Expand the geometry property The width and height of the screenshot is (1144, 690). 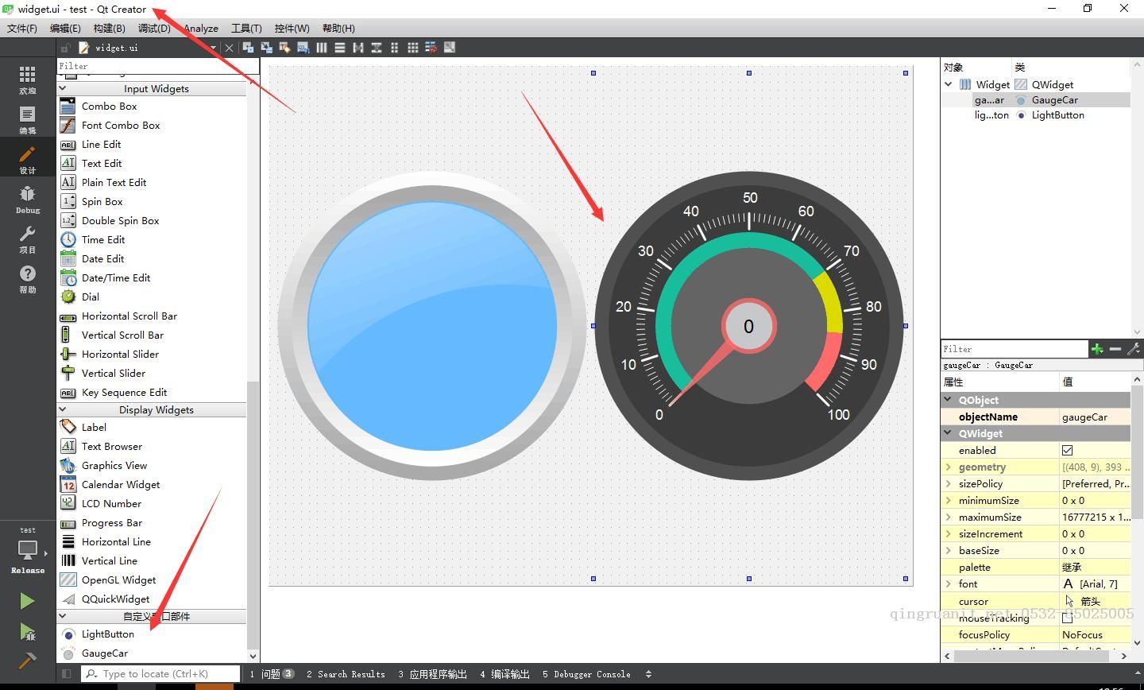(x=949, y=467)
